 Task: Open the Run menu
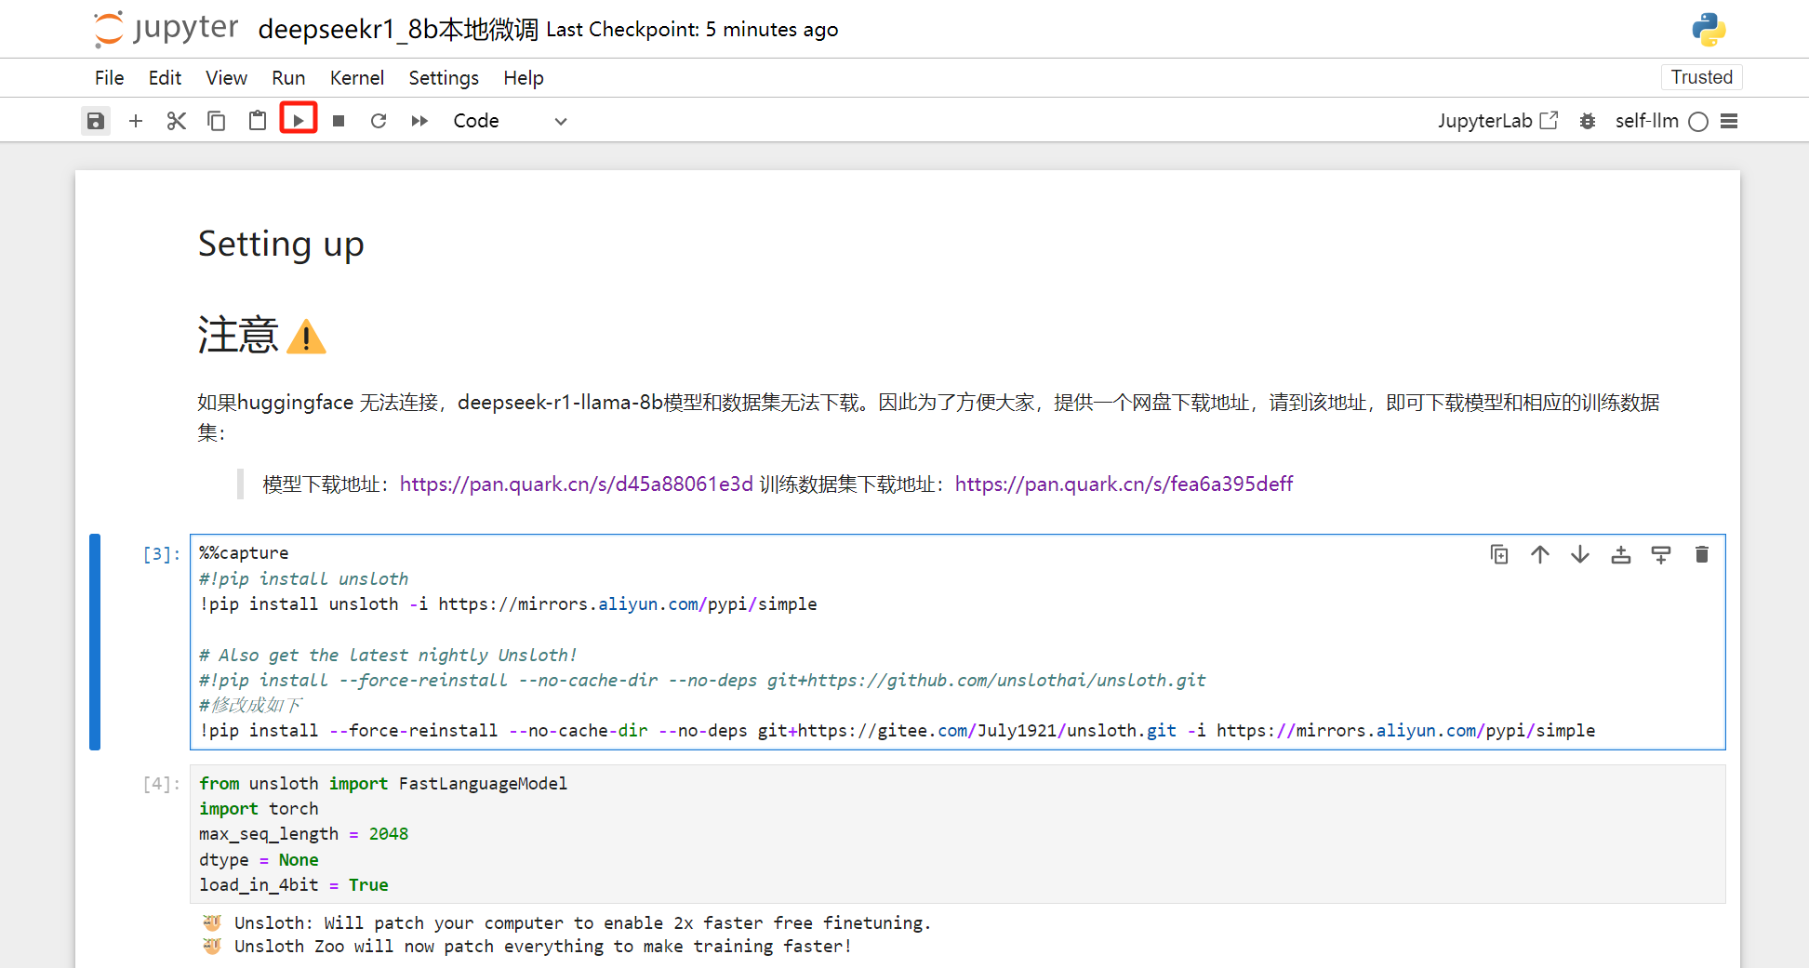pos(288,78)
